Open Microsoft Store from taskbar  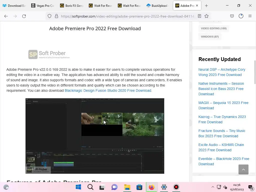[x=139, y=187]
